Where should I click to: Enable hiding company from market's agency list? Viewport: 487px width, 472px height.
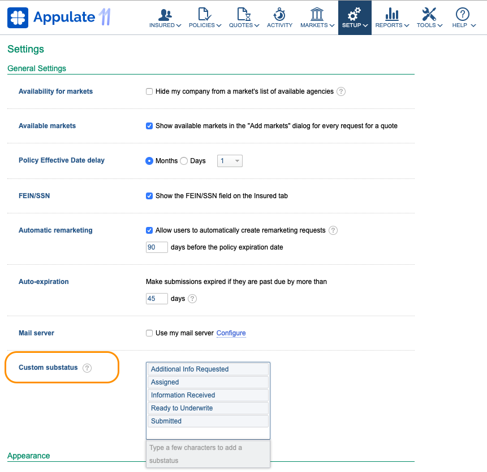pos(149,91)
